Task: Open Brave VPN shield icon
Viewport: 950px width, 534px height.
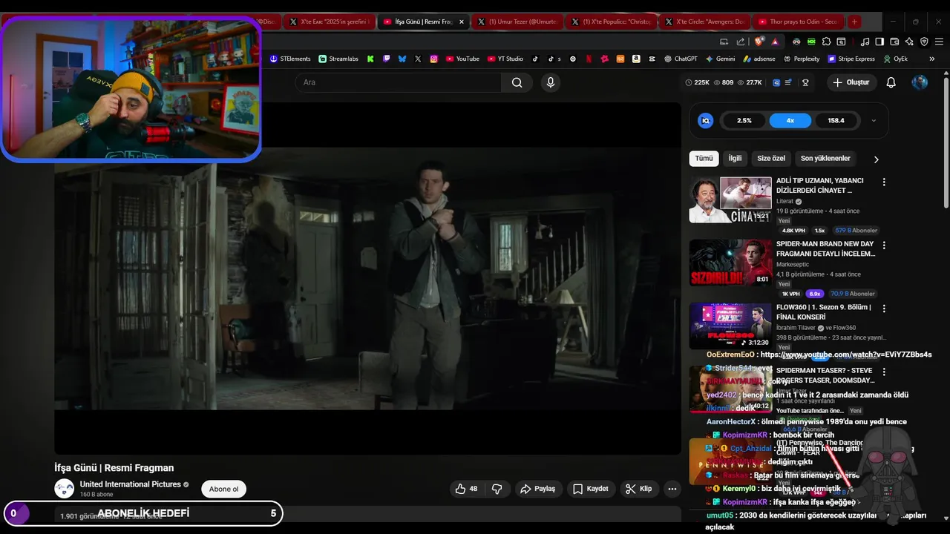Action: (924, 42)
